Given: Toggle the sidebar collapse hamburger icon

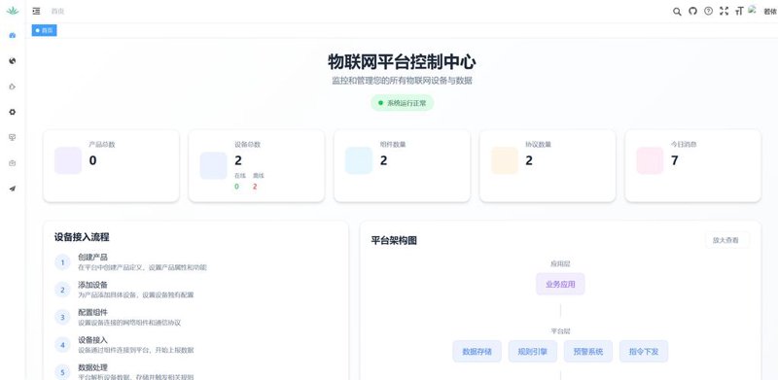Looking at the screenshot, I should pos(36,11).
